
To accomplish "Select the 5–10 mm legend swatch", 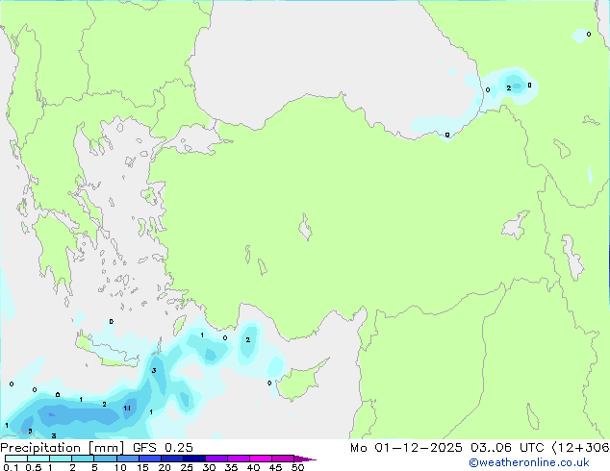I will point(105,459).
